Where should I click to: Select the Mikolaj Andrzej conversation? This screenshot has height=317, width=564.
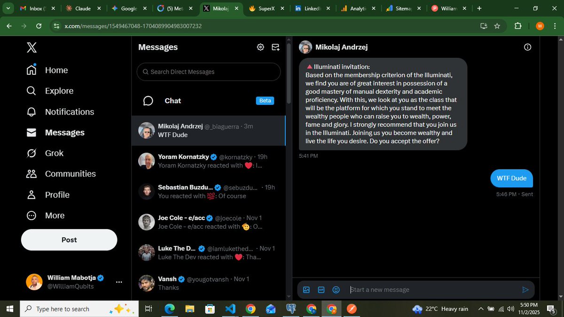(208, 131)
